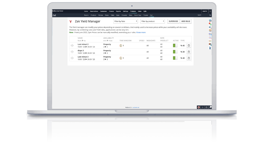Click the dispo 3 rule name
The height and width of the screenshot is (148, 264).
click(81, 50)
